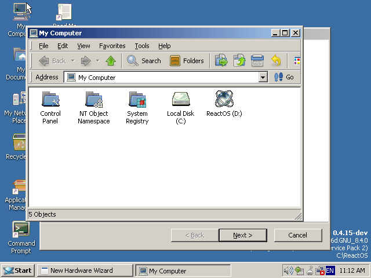Click the Move To toolbar icon

[221, 60]
